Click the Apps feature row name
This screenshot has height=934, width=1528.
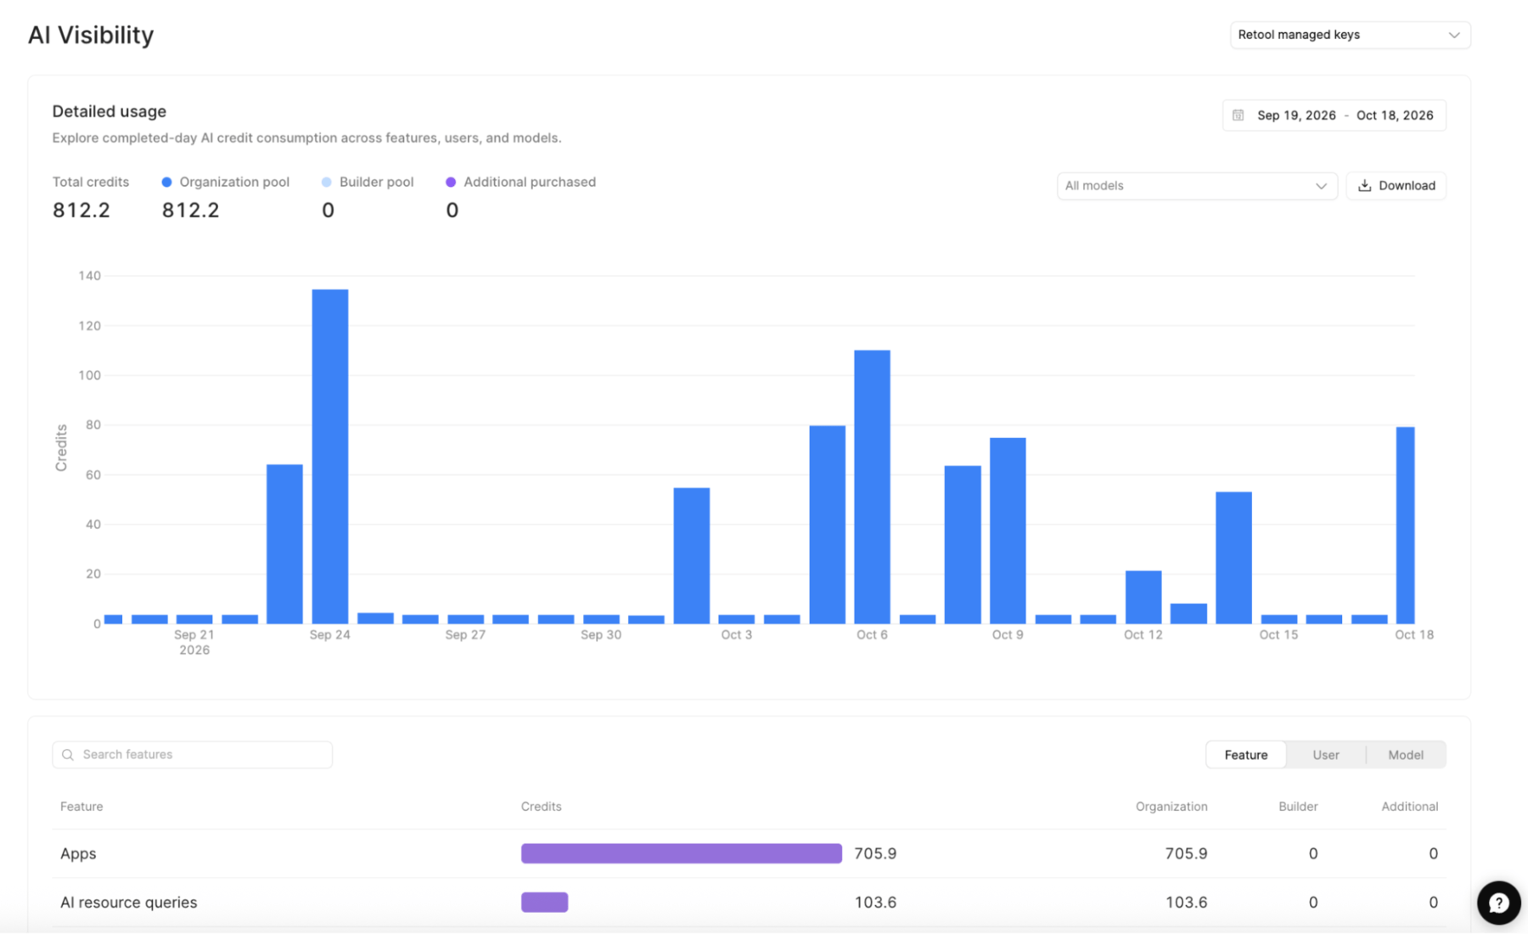point(78,853)
